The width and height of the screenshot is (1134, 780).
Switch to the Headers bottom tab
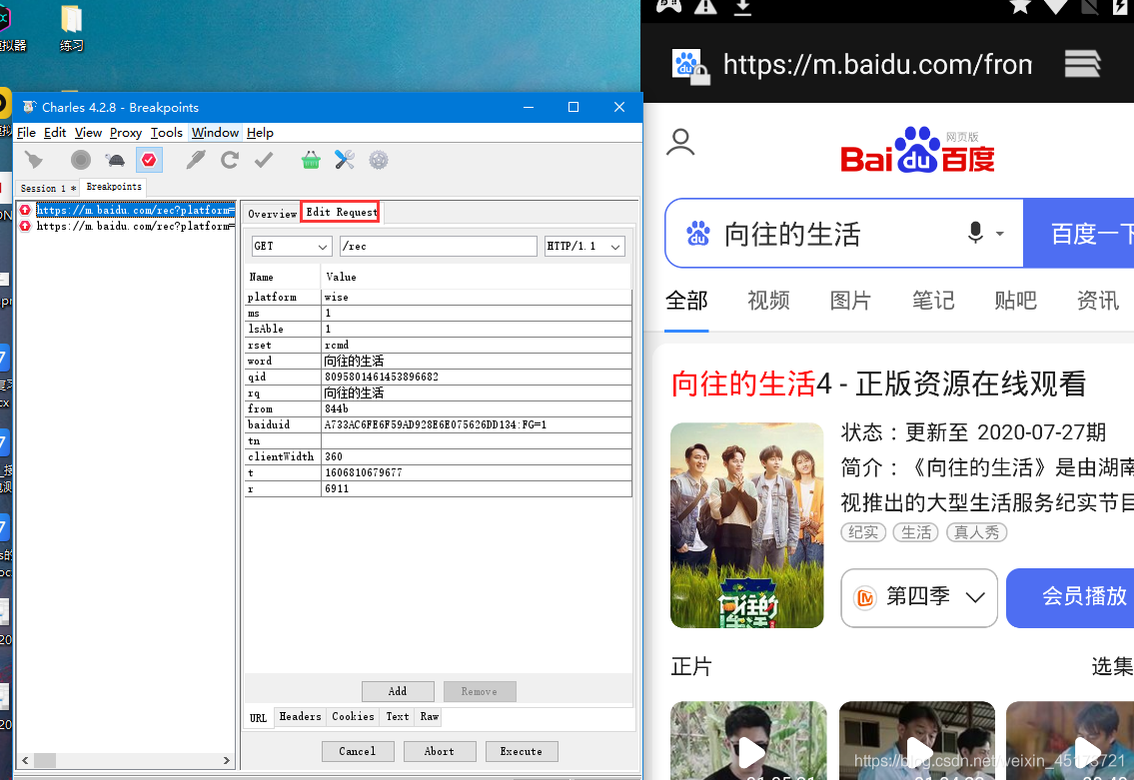pyautogui.click(x=300, y=716)
